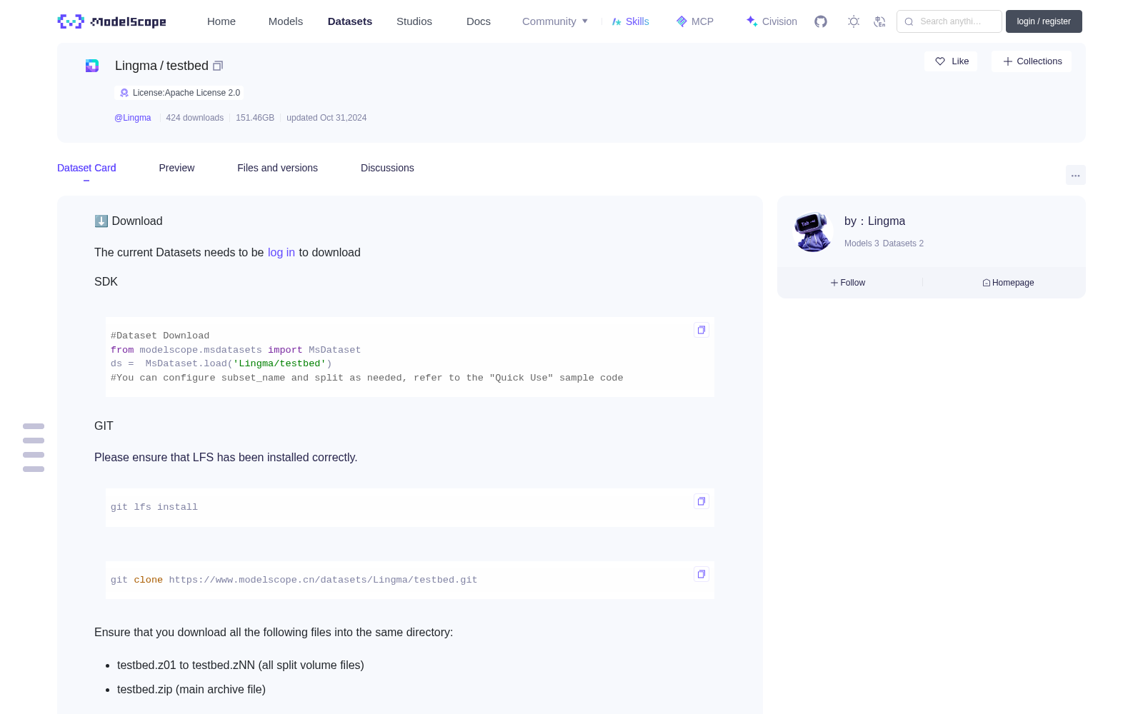Open the Skills page
1143x714 pixels.
[630, 21]
